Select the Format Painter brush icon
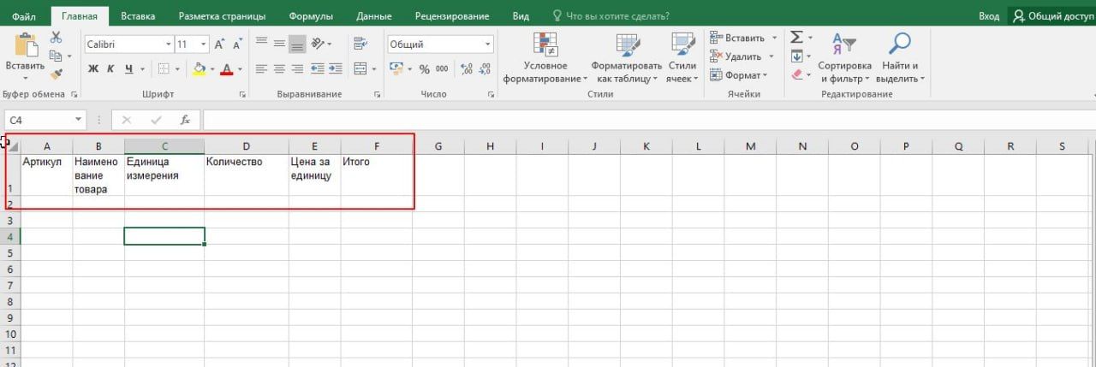Viewport: 1096px width, 367px height. pyautogui.click(x=57, y=74)
